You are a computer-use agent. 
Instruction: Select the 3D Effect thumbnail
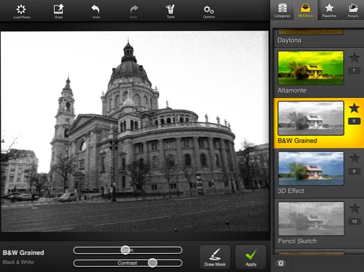311,168
